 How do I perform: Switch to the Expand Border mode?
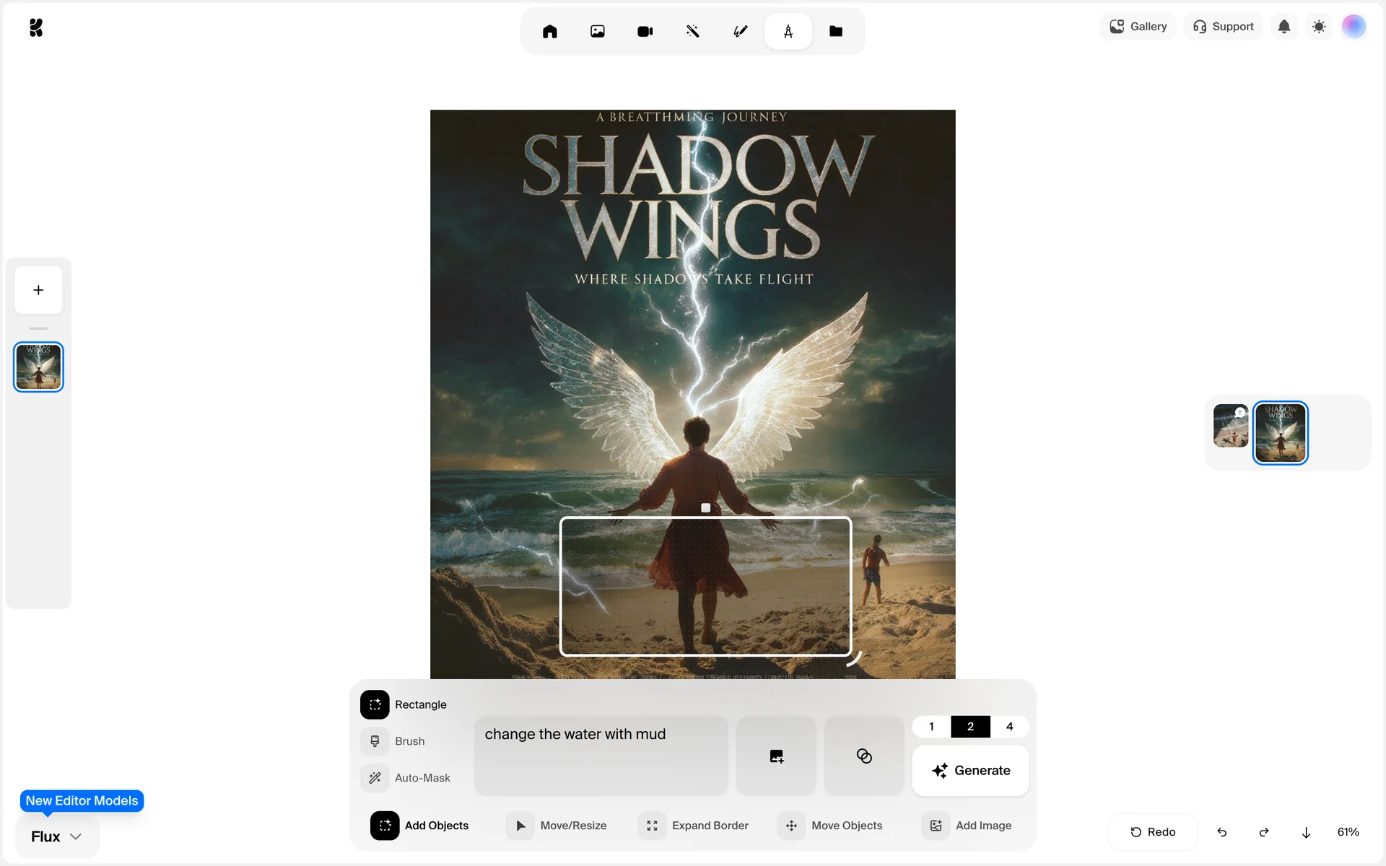[x=694, y=826]
